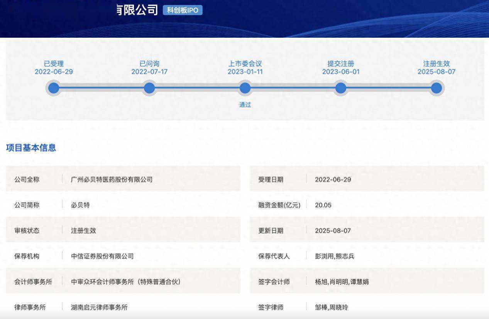Screen dimensions: 489x319
Task: Click the 2025-08-07 update date value in table
Action: click(333, 230)
